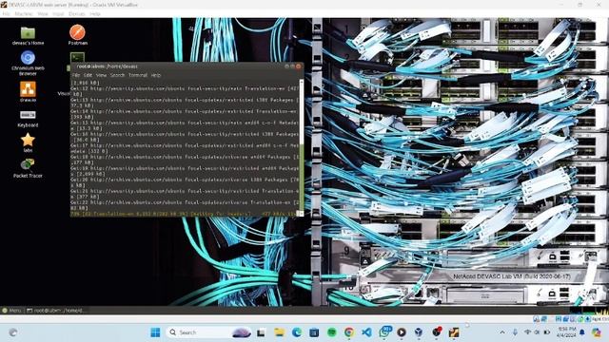Maximize the root@labvm terminal window
The image size is (609, 342).
coord(292,66)
